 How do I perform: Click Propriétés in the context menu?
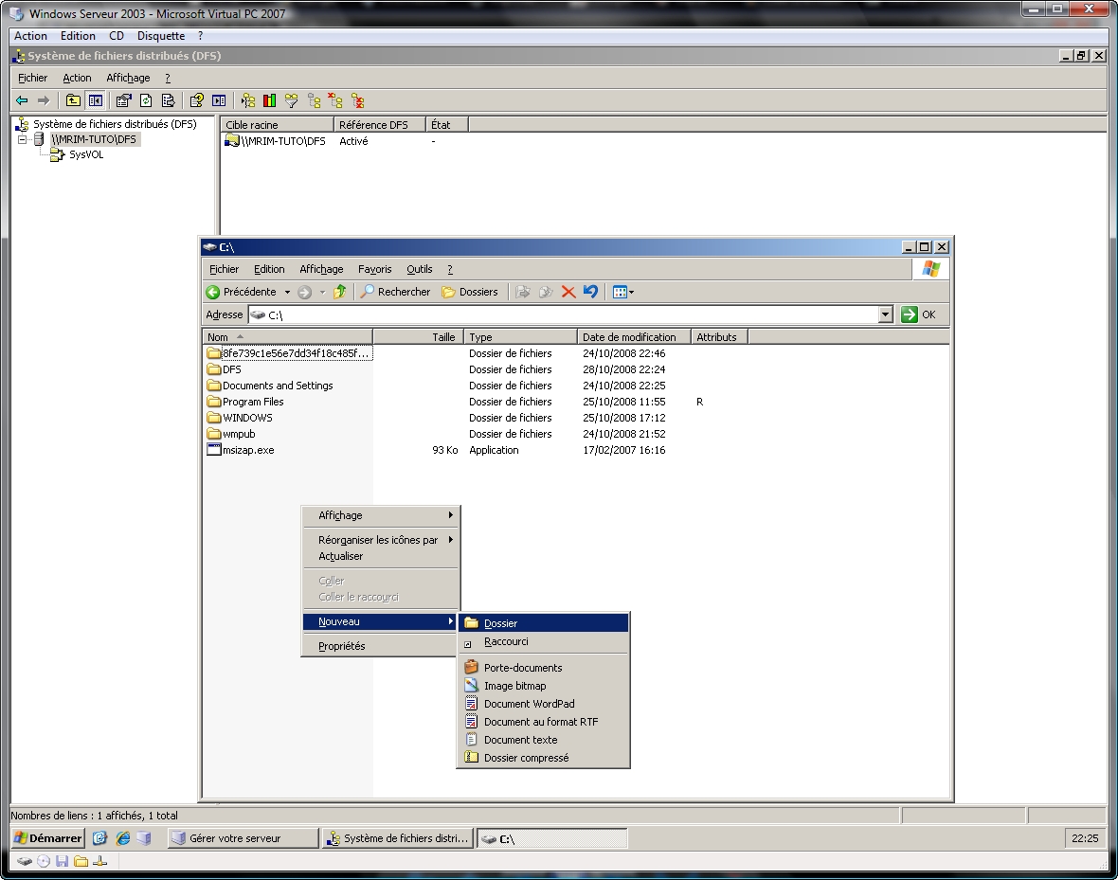[x=381, y=646]
